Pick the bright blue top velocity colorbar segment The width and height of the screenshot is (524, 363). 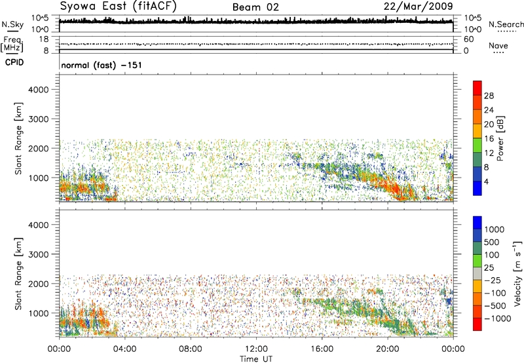[477, 223]
